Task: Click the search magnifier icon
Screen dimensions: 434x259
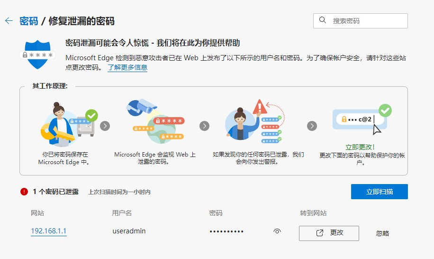Action: [323, 20]
